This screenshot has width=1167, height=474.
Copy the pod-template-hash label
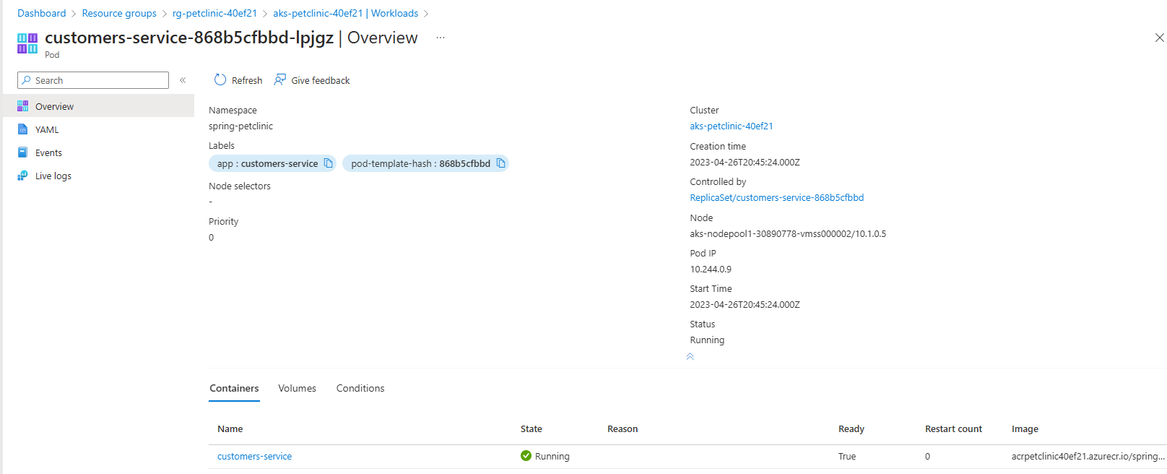pos(500,163)
